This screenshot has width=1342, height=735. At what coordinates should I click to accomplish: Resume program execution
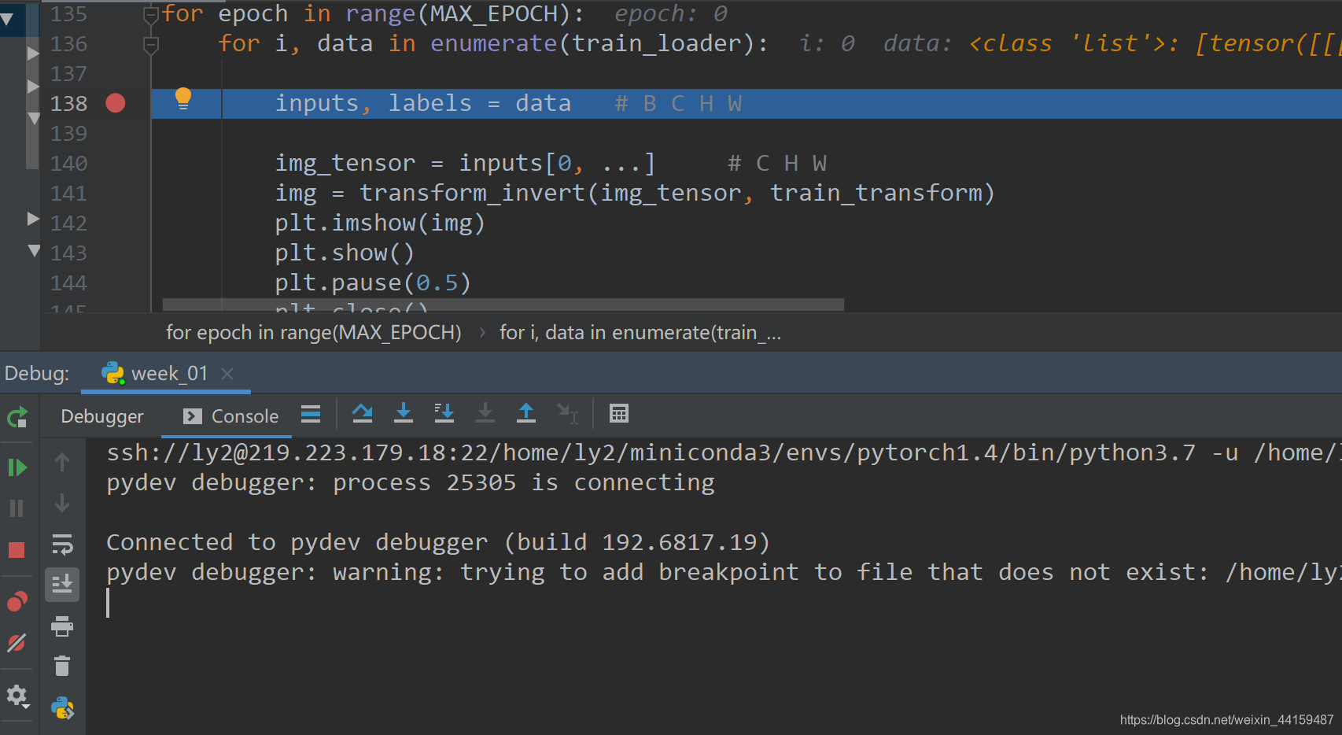17,467
